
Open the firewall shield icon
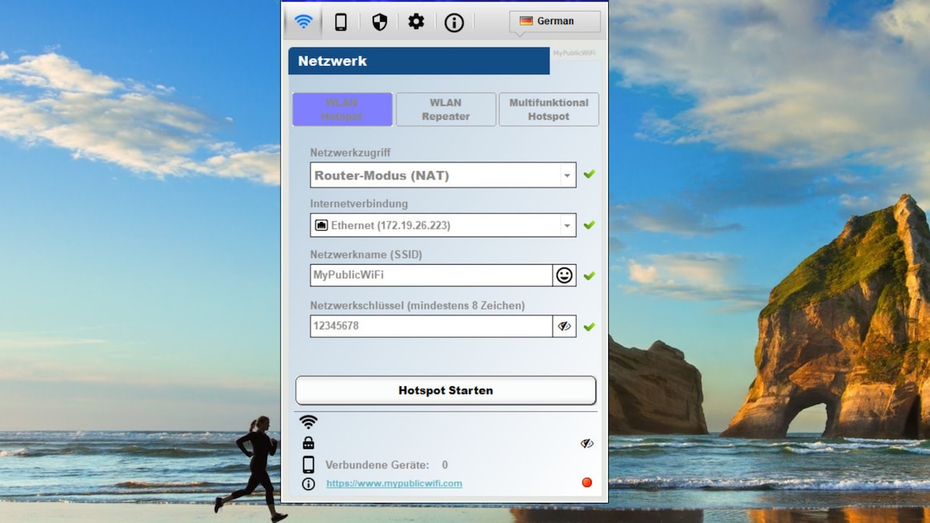click(x=378, y=22)
